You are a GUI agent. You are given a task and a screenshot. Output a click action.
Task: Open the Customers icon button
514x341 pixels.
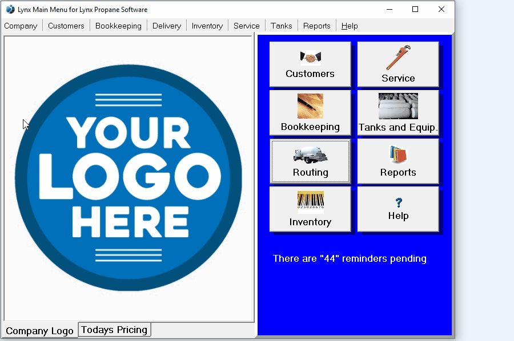coord(310,64)
